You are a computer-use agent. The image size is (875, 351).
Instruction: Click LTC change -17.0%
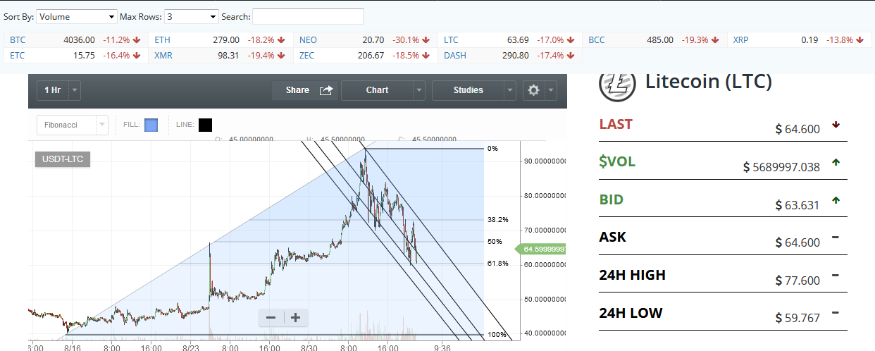[551, 40]
